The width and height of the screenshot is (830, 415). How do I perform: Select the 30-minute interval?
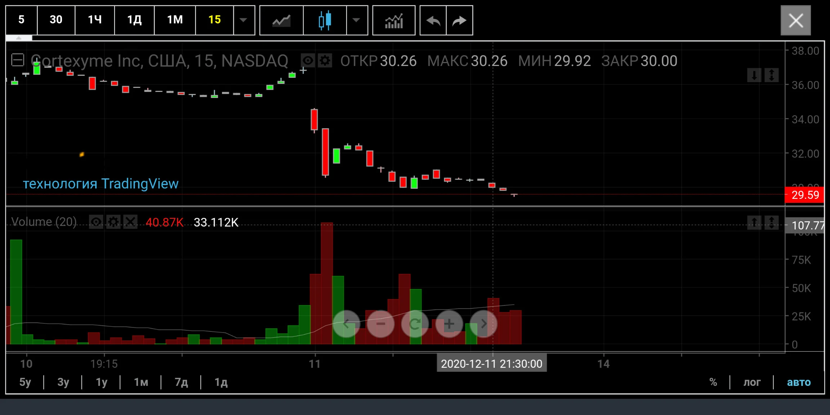[56, 20]
